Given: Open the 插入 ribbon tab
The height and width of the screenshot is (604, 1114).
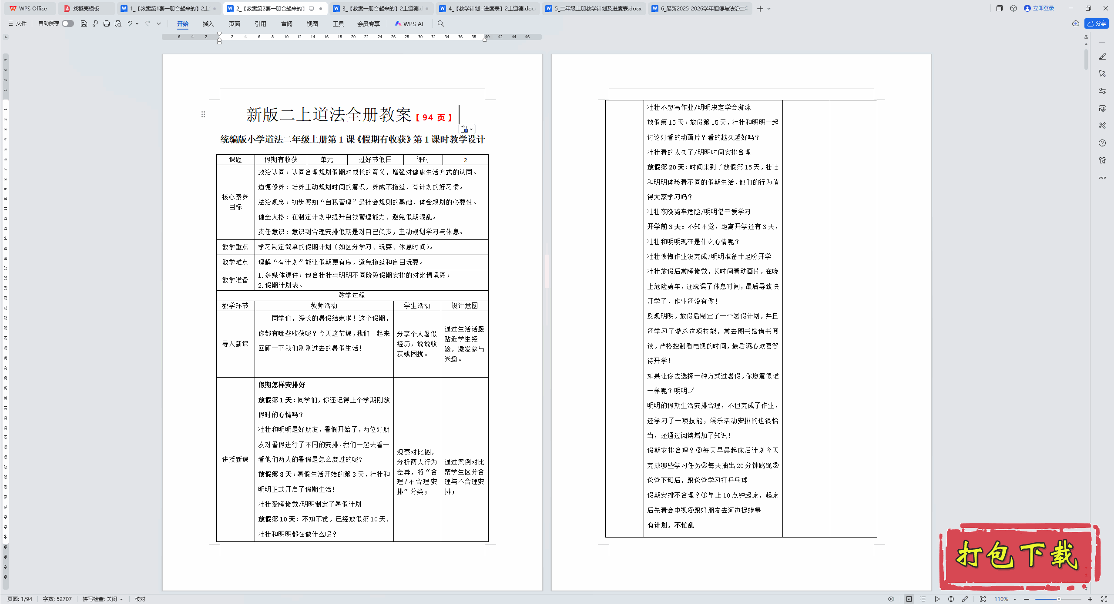Looking at the screenshot, I should pyautogui.click(x=208, y=24).
